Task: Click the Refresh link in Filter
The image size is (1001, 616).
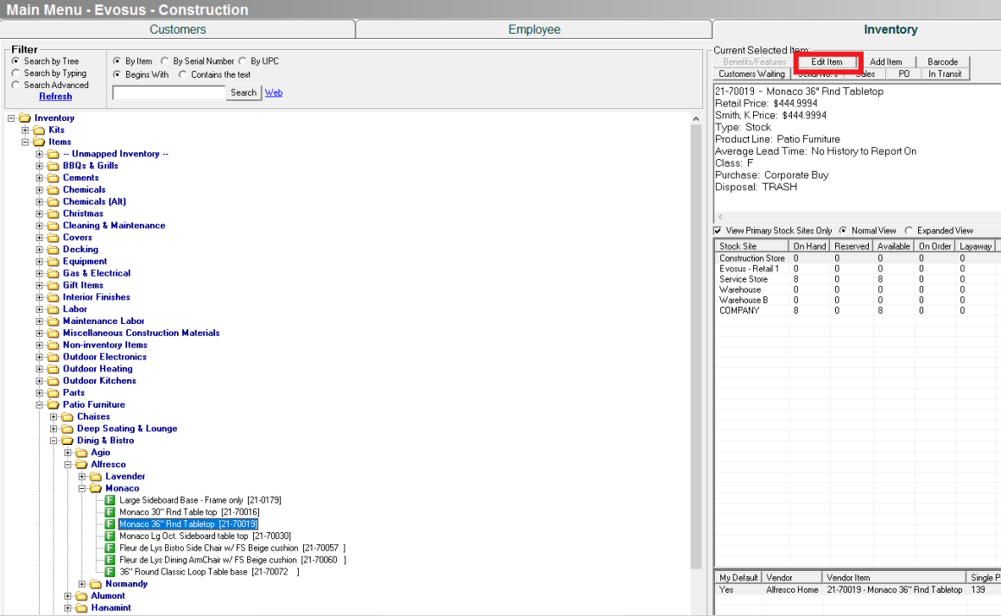Action: tap(55, 97)
